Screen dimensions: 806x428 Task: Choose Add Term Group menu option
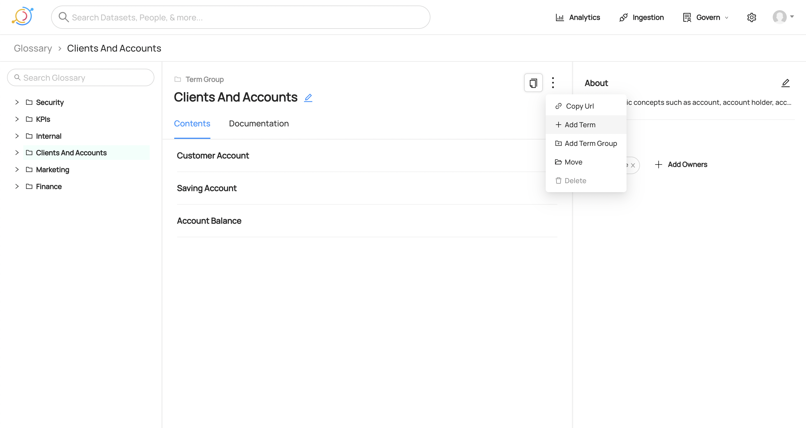pos(590,144)
